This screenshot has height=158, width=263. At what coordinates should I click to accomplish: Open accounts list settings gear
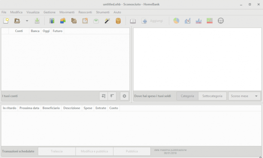tap(124, 96)
